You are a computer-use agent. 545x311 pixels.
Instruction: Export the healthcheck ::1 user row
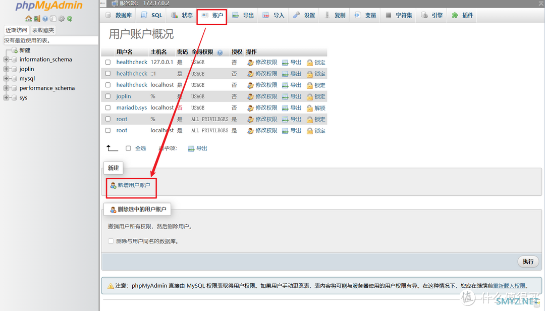coord(292,74)
